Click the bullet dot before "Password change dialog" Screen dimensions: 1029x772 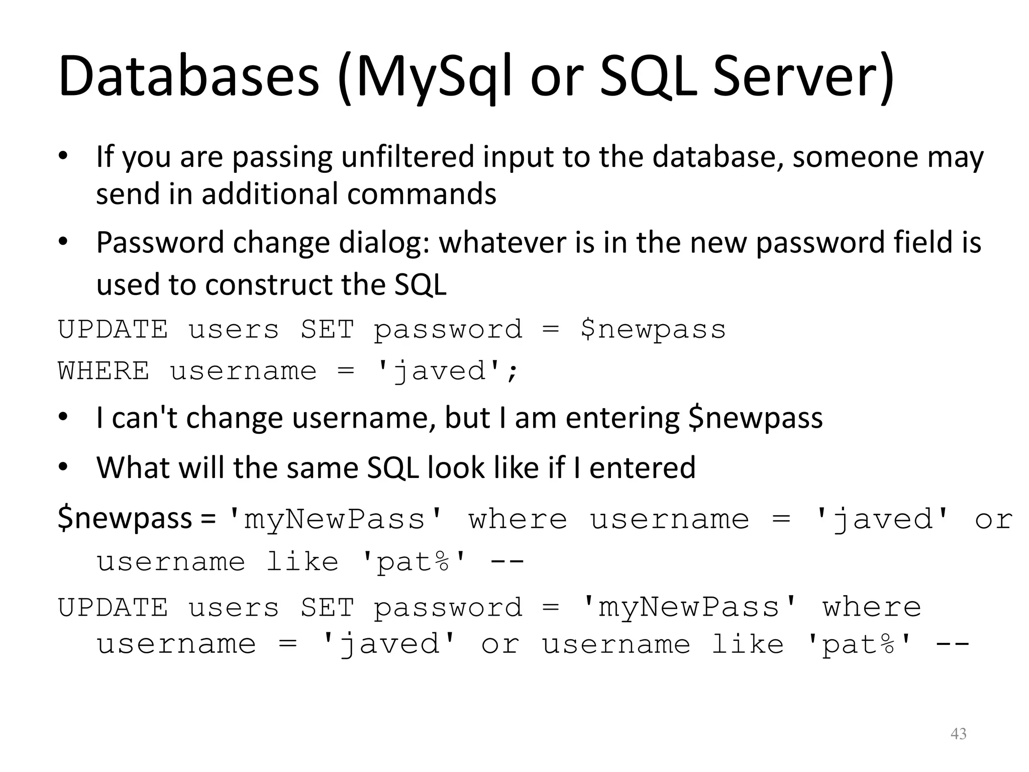(x=62, y=243)
